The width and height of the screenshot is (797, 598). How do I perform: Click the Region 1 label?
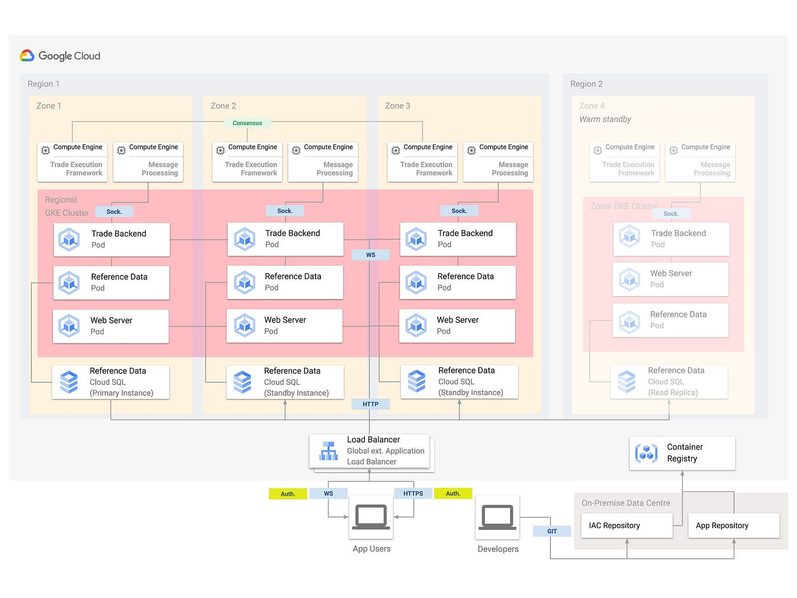(43, 84)
